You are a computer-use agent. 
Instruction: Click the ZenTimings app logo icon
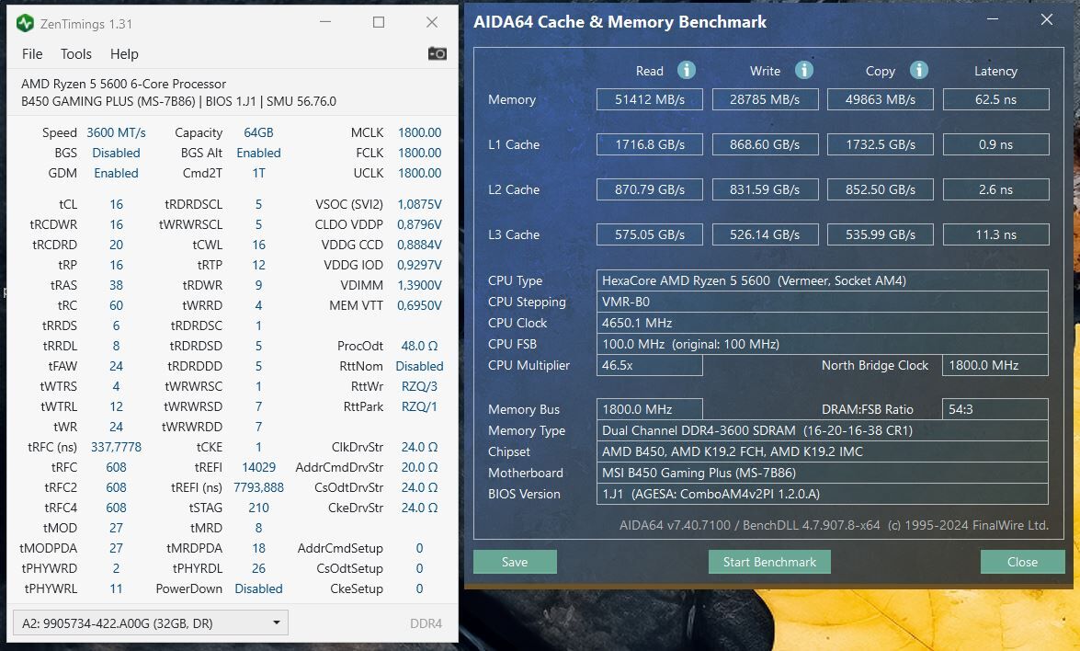tap(25, 23)
